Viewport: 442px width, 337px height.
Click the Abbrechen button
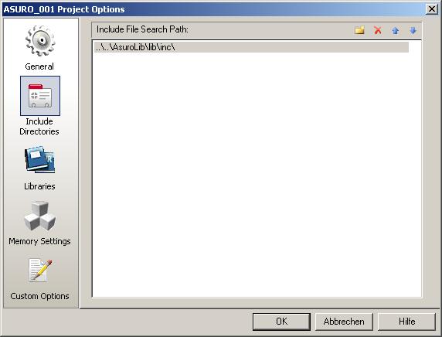point(344,322)
